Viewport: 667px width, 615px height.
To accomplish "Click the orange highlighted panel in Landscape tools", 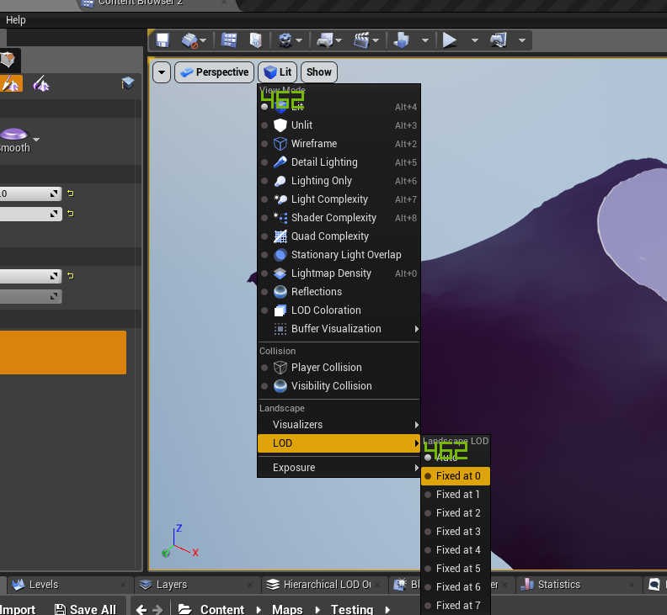I will (x=63, y=353).
